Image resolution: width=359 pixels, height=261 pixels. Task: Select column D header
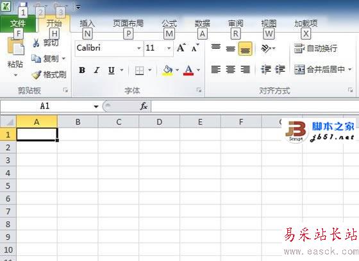[x=160, y=122]
